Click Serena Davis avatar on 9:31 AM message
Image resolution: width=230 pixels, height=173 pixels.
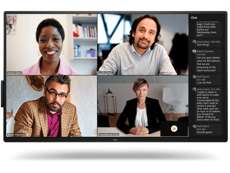coord(194,89)
